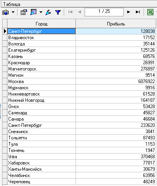The width and height of the screenshot is (157, 186).
Task: Select the Казань cell
Action: [42, 56]
